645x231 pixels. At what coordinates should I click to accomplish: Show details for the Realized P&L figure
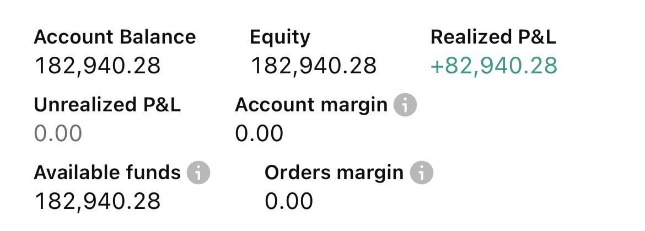tap(493, 66)
